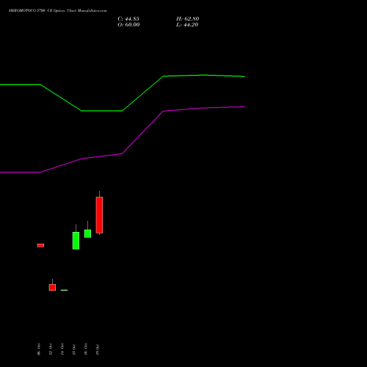Click the 16 Oct date label

click(x=86, y=349)
